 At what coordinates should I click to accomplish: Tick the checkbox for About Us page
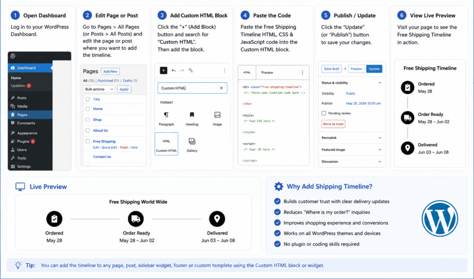[87, 131]
